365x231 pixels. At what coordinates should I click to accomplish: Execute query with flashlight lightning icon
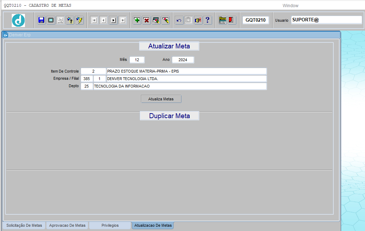79,20
